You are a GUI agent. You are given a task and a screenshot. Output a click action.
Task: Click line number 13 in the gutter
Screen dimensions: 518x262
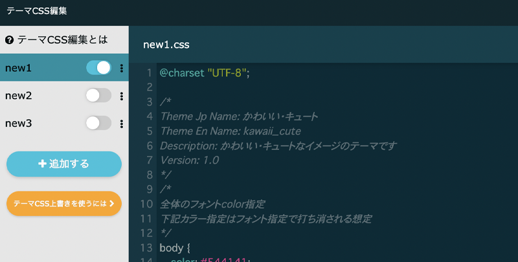[146, 248]
